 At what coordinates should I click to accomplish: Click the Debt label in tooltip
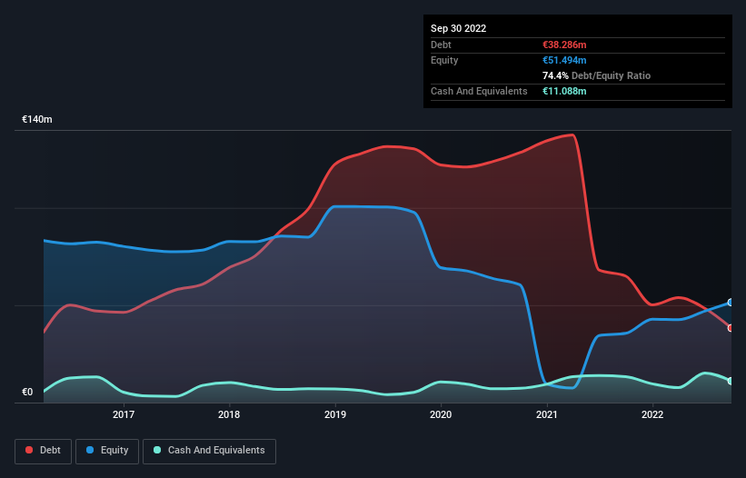click(x=441, y=45)
